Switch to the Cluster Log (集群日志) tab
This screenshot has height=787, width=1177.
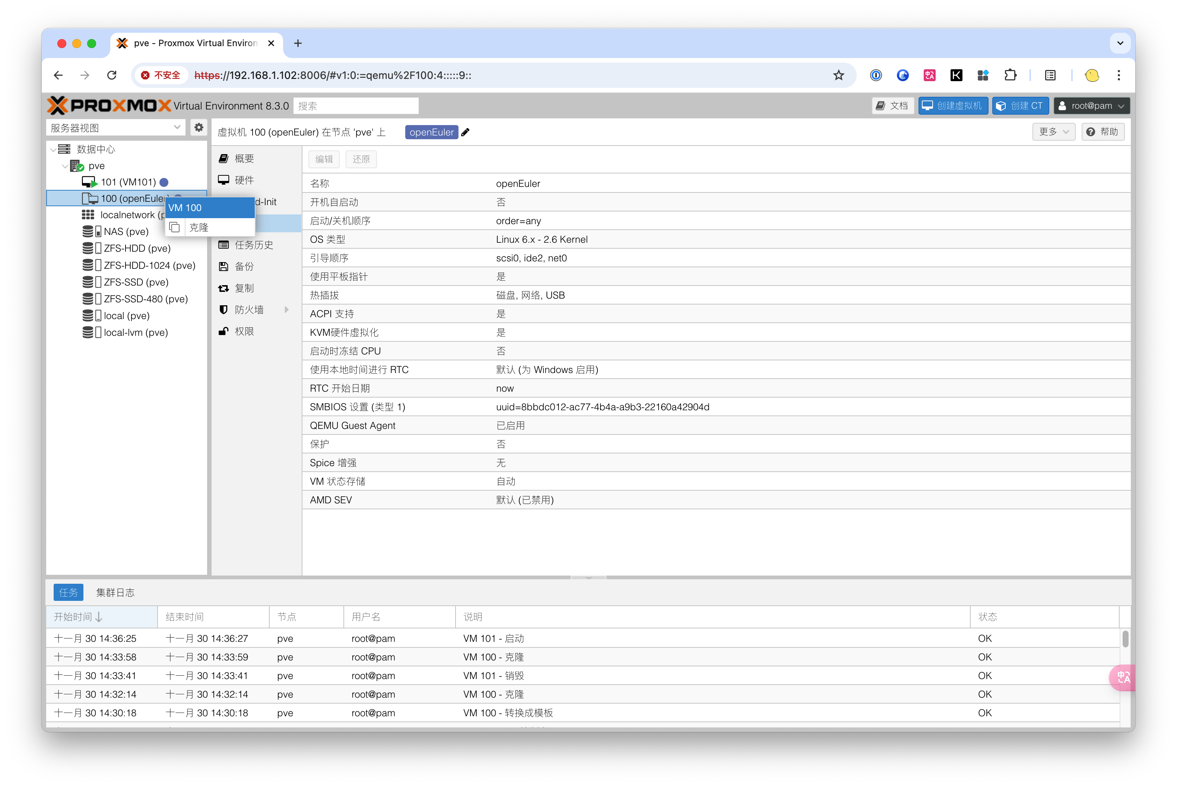point(115,593)
